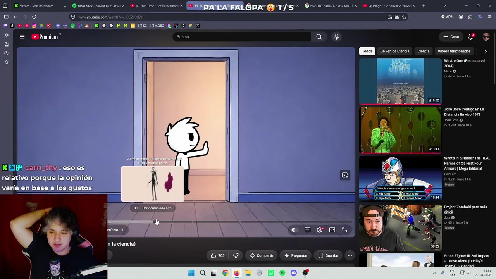Focus the YouTube Buscar search field
This screenshot has width=496, height=279.
(x=242, y=37)
